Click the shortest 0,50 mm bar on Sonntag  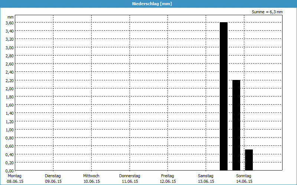click(249, 160)
